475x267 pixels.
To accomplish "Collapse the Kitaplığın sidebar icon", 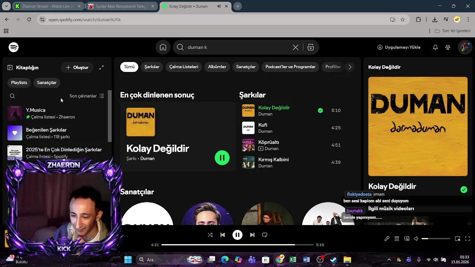I will [x=10, y=67].
